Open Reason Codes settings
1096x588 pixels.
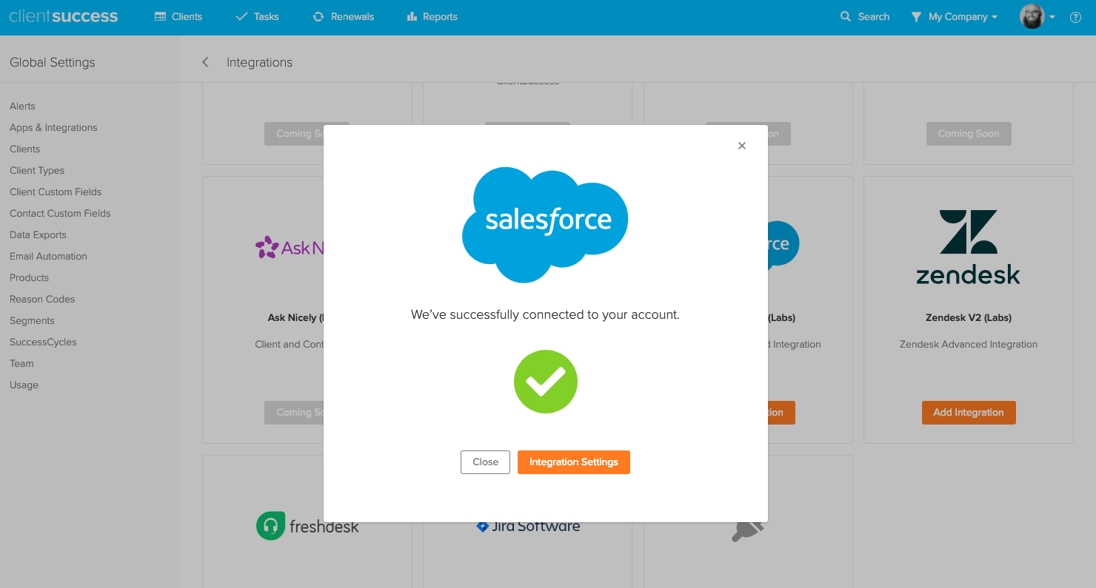tap(42, 299)
